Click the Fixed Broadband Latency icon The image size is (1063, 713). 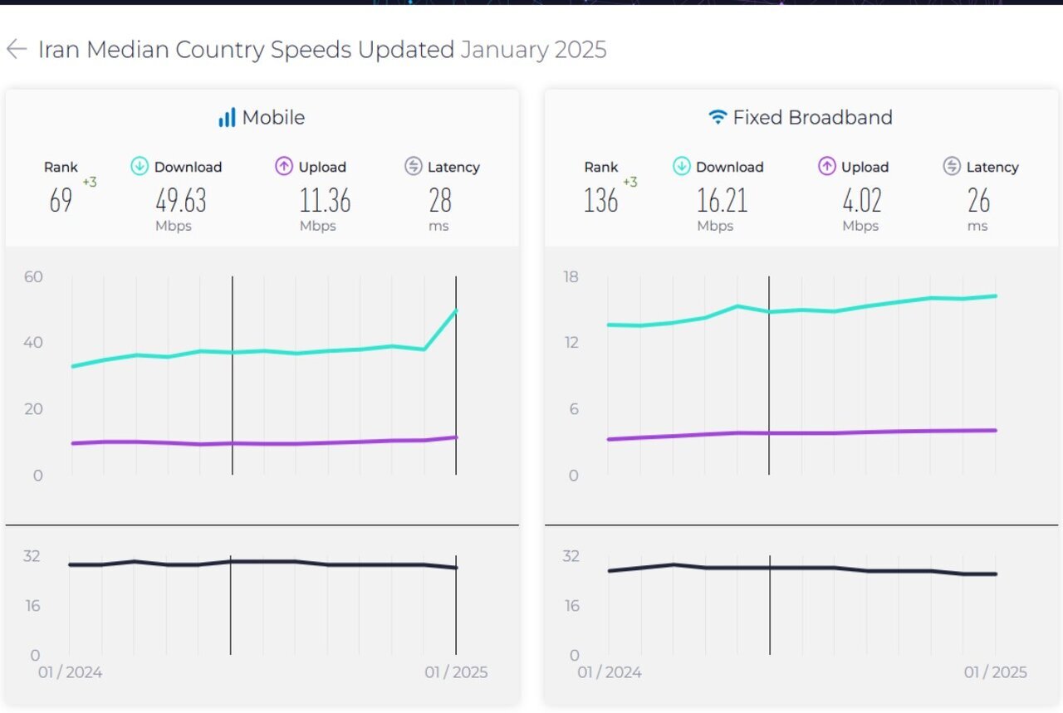coord(953,167)
